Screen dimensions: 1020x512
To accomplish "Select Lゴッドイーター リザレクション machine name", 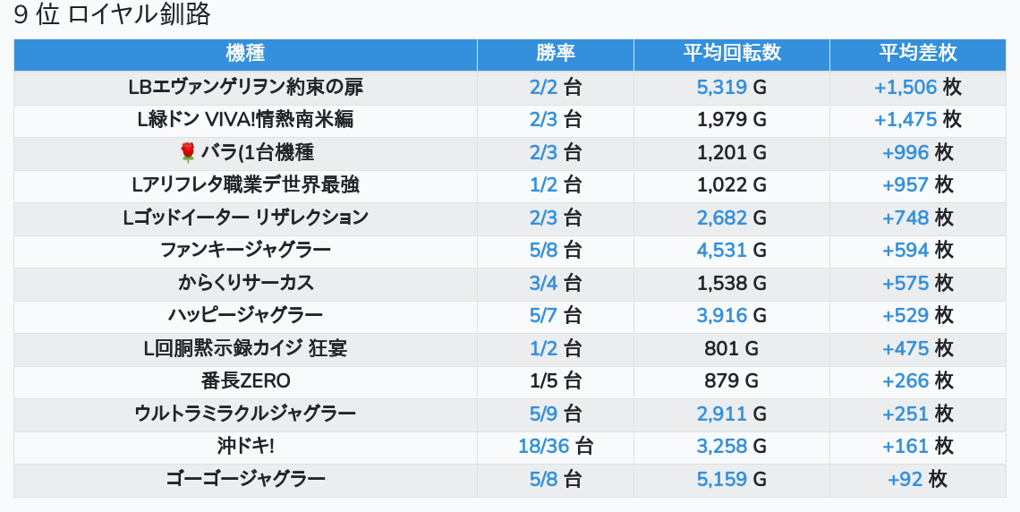I will [x=245, y=218].
